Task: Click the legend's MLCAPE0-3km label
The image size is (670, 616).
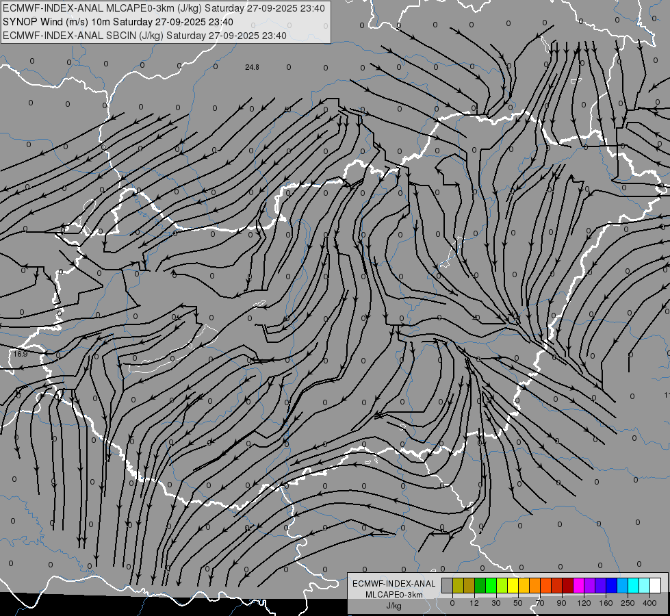Action: 394,595
